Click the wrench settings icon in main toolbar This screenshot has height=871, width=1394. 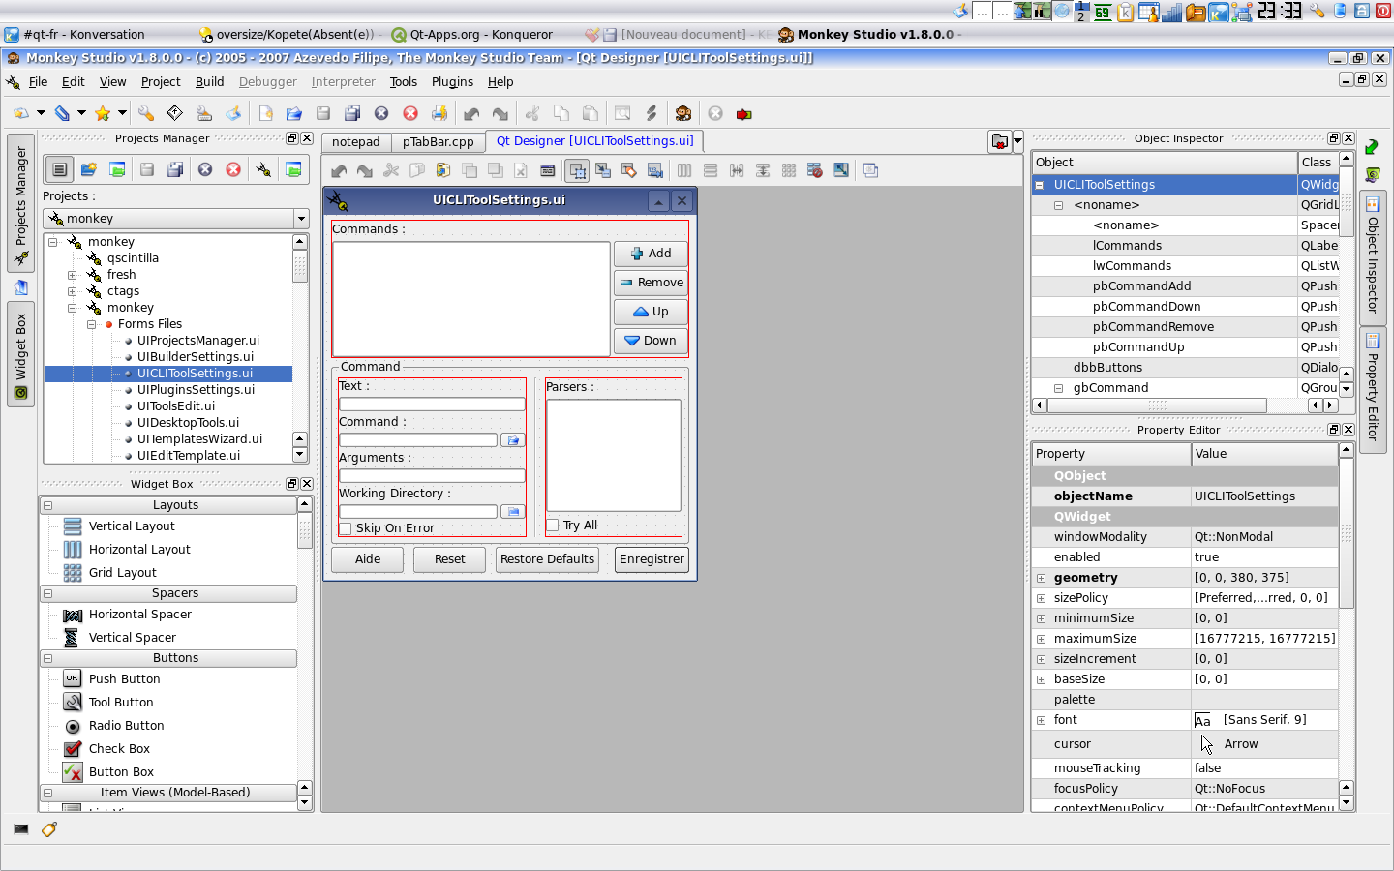coord(146,113)
